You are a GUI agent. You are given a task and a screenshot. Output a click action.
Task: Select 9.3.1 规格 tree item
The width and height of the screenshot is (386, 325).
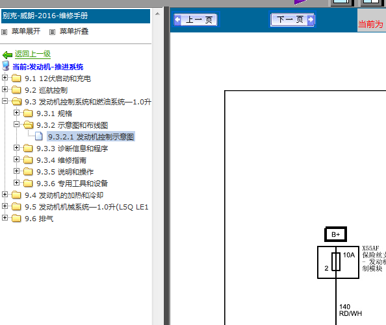coord(55,114)
